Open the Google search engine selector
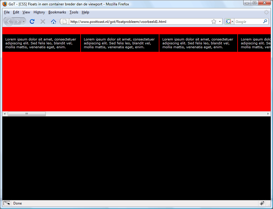The height and width of the screenshot is (209, 273). point(230,22)
